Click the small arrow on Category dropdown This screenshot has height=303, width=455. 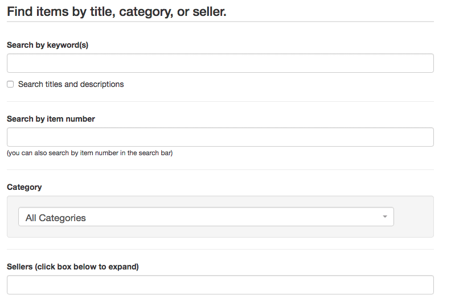tap(385, 217)
